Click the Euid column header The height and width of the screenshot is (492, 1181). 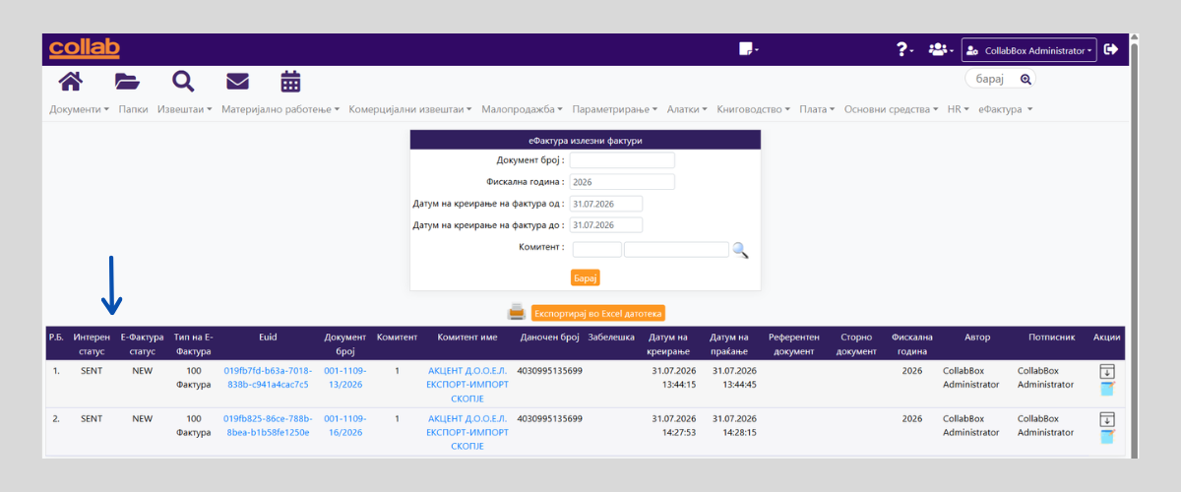tap(268, 338)
